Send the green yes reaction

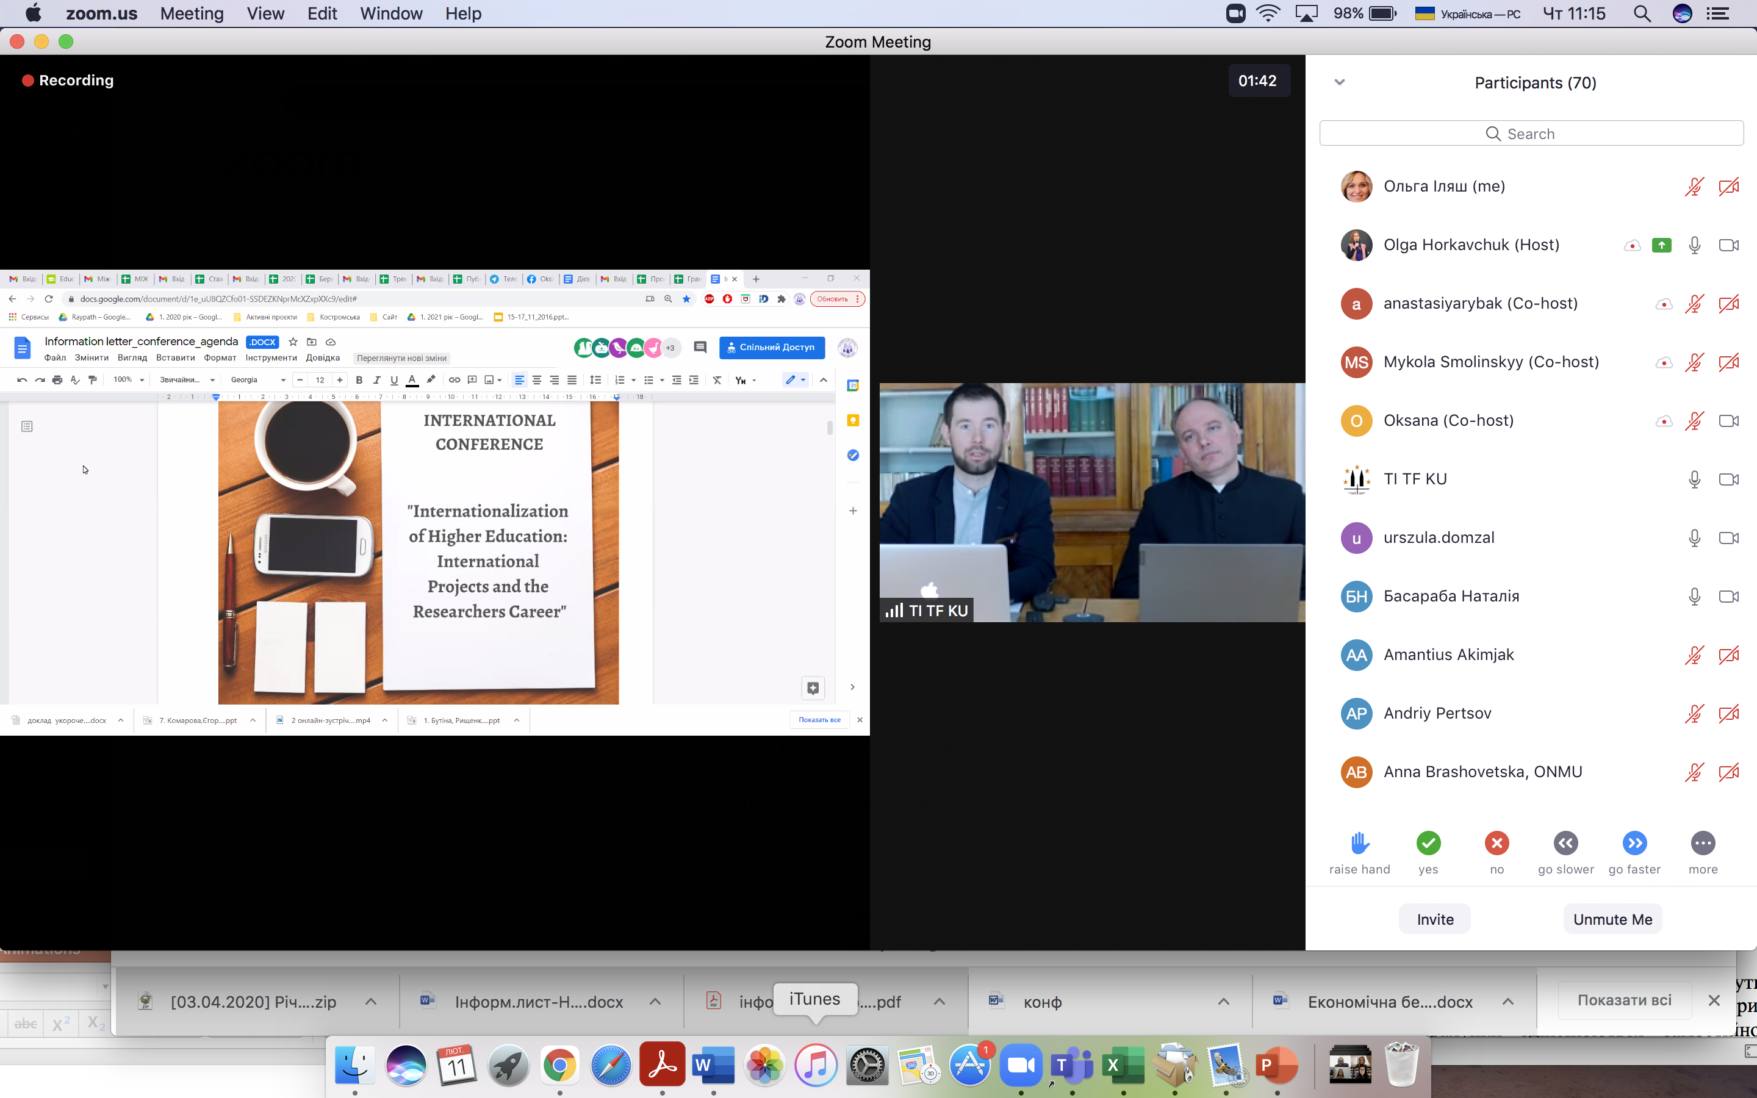point(1428,843)
